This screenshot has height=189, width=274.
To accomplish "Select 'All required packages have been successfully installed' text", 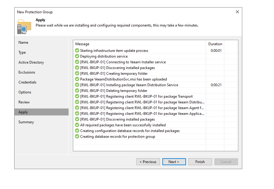I will pyautogui.click(x=123, y=125).
